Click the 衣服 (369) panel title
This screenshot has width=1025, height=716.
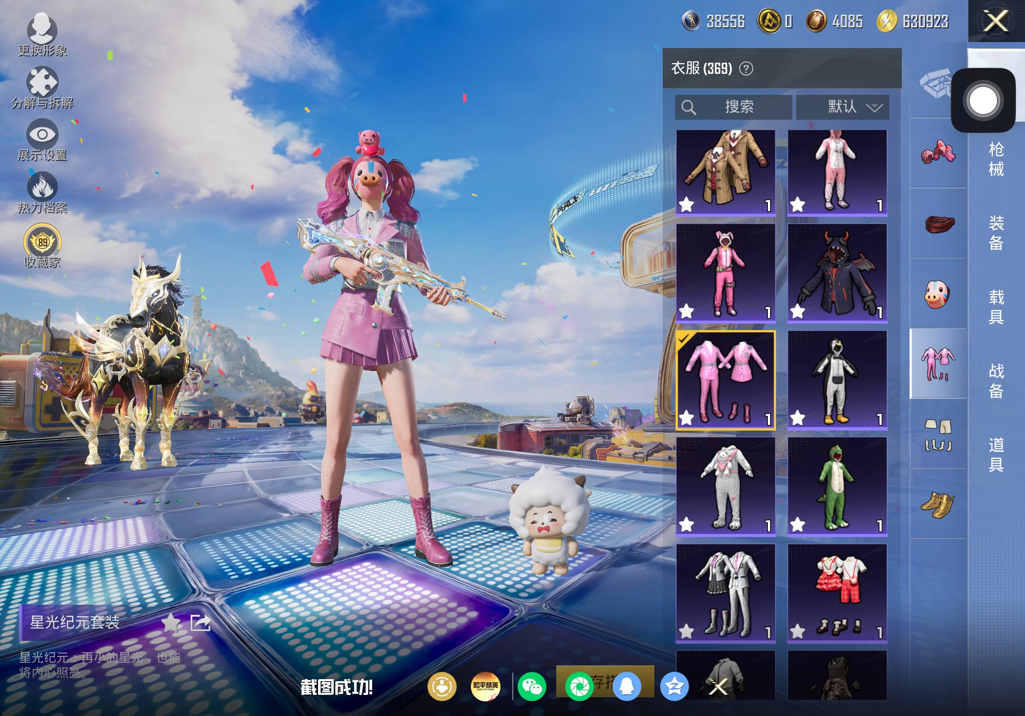tap(702, 68)
